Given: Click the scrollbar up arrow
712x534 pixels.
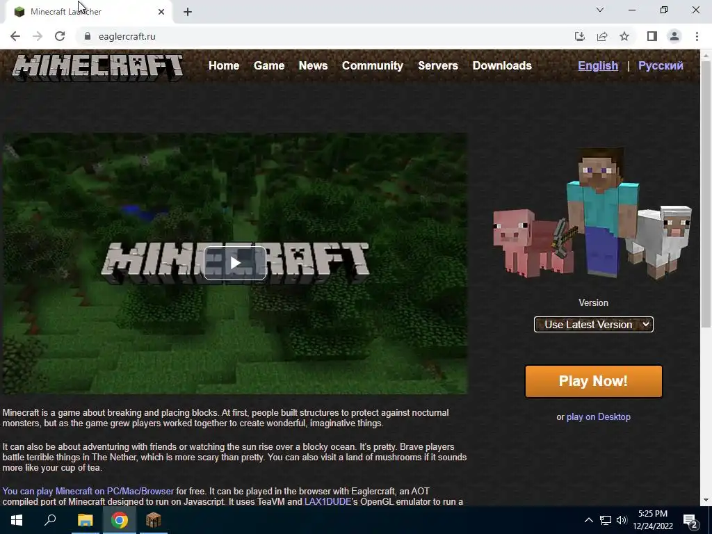Looking at the screenshot, I should 706,55.
